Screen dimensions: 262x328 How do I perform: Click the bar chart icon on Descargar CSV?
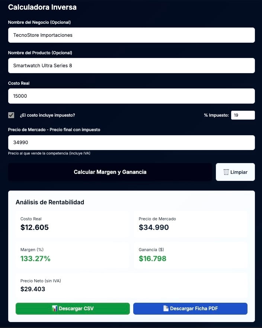[x=55, y=309]
